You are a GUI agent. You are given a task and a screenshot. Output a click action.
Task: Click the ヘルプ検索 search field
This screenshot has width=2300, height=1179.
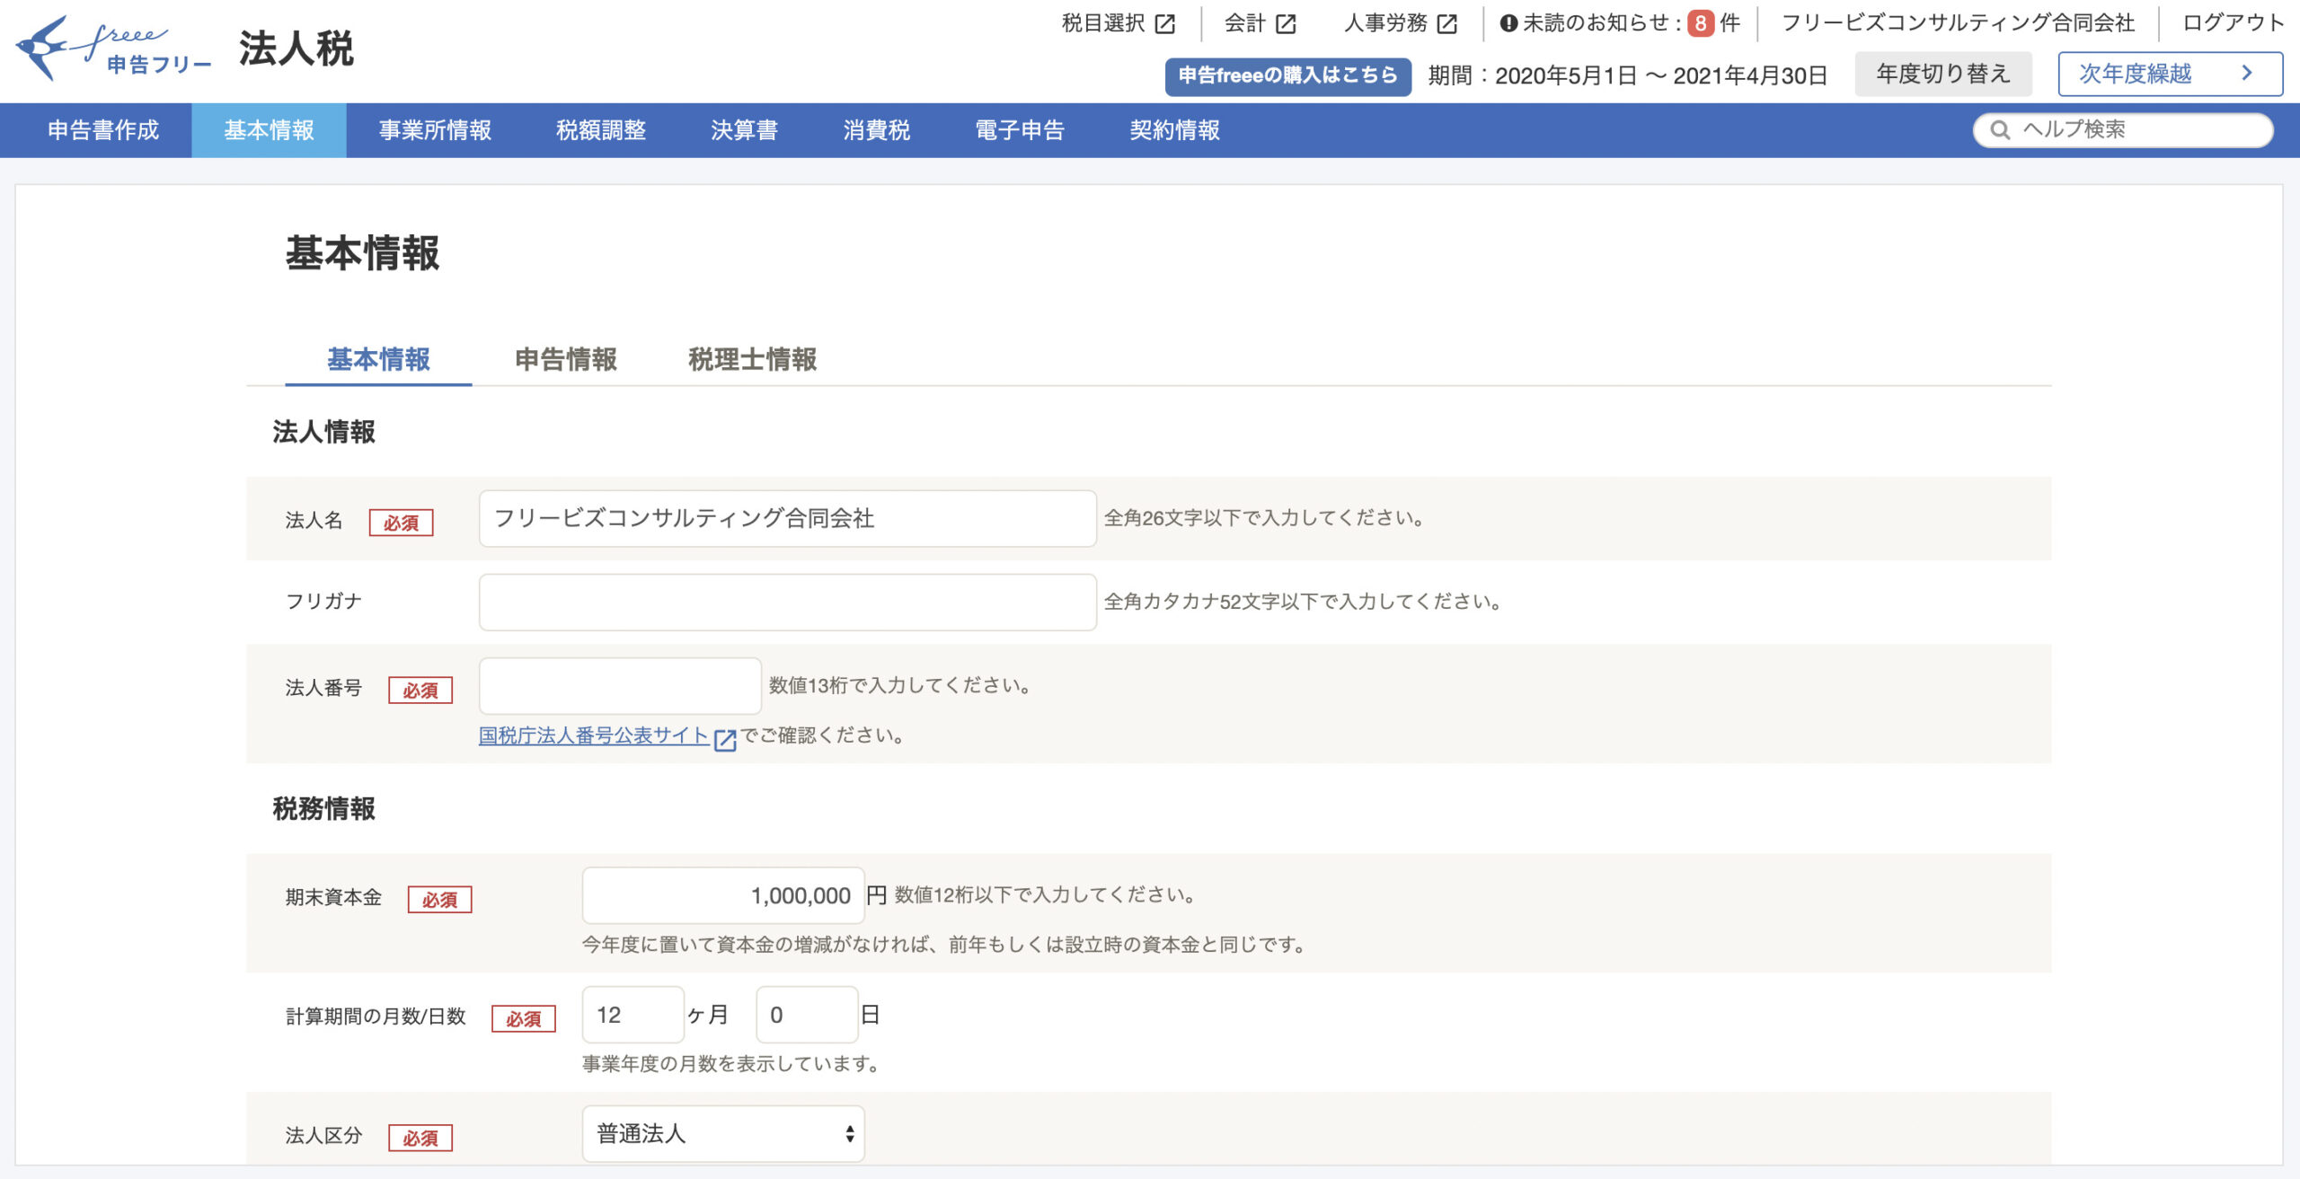[2123, 130]
